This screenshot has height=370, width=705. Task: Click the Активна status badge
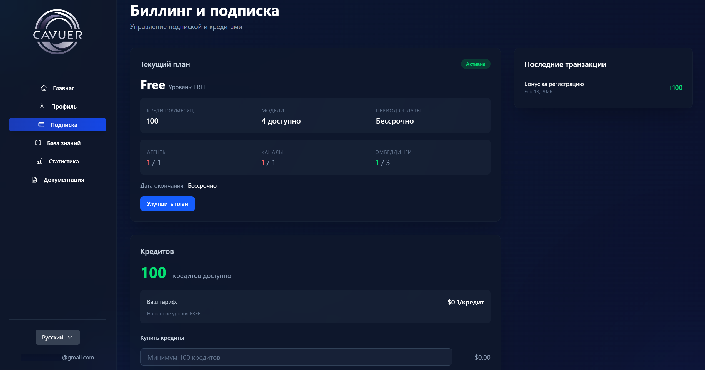pos(476,64)
